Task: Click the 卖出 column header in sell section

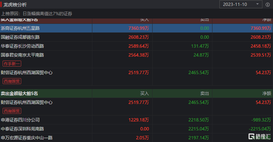Action: [x=205, y=93]
